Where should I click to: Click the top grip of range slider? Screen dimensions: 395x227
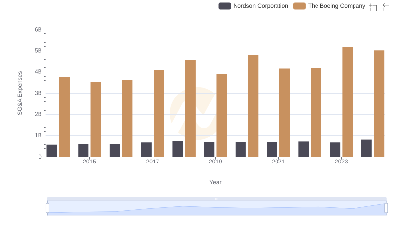(217, 199)
